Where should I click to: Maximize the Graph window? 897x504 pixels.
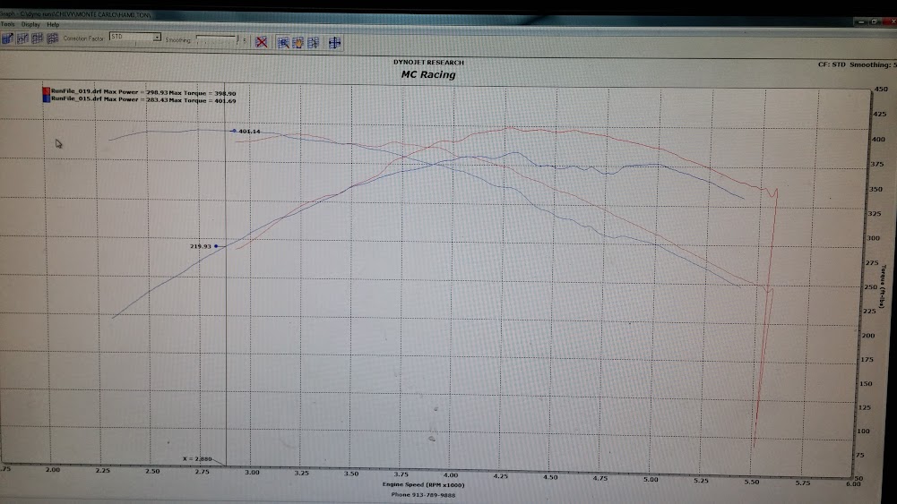pyautogui.click(x=875, y=21)
